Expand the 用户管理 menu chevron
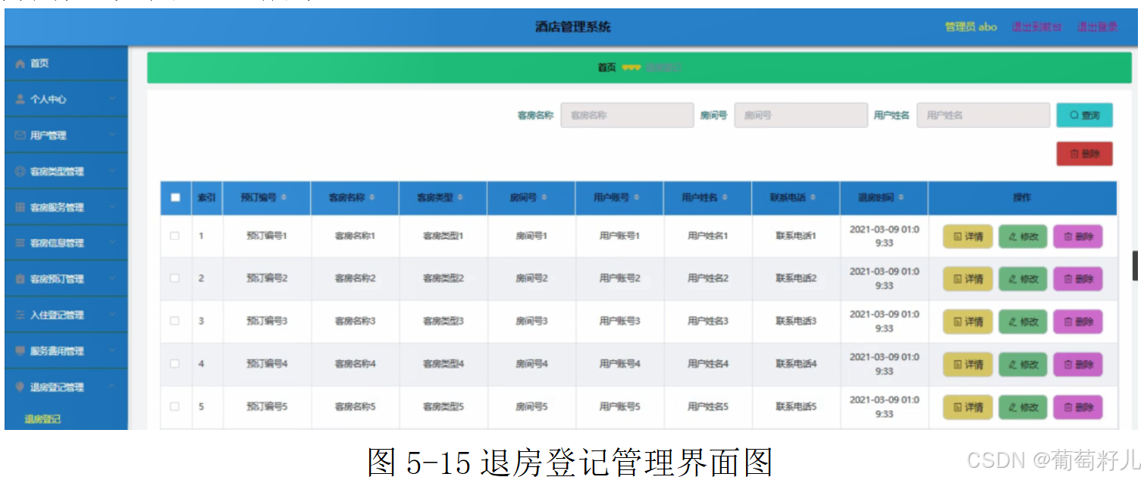Viewport: 1144px width, 480px height. [112, 135]
